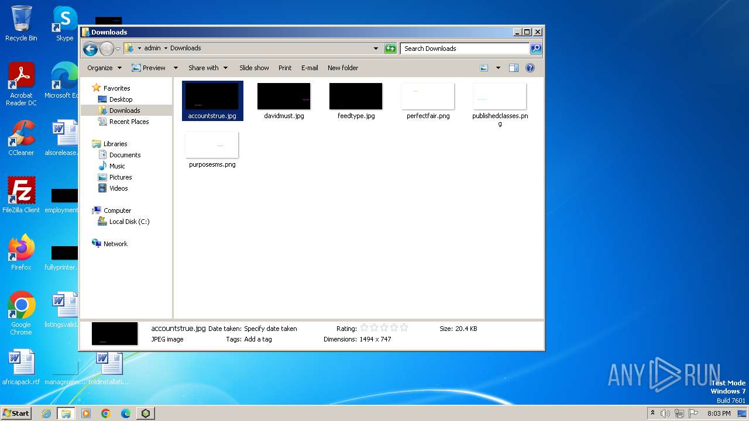
Task: Click the Start button
Action: pyautogui.click(x=16, y=413)
